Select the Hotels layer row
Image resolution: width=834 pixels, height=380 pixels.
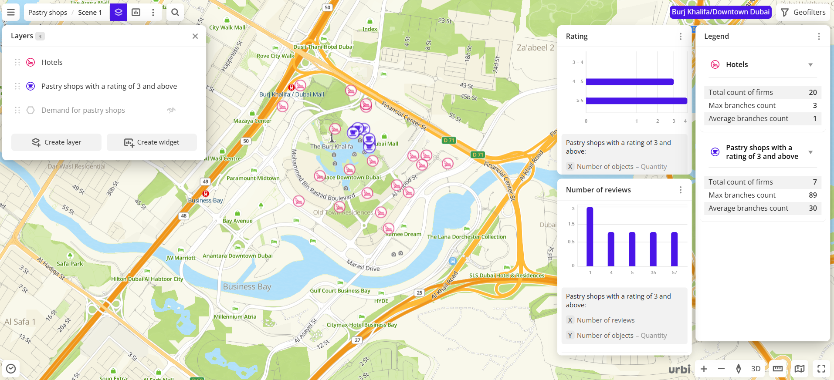pos(52,62)
